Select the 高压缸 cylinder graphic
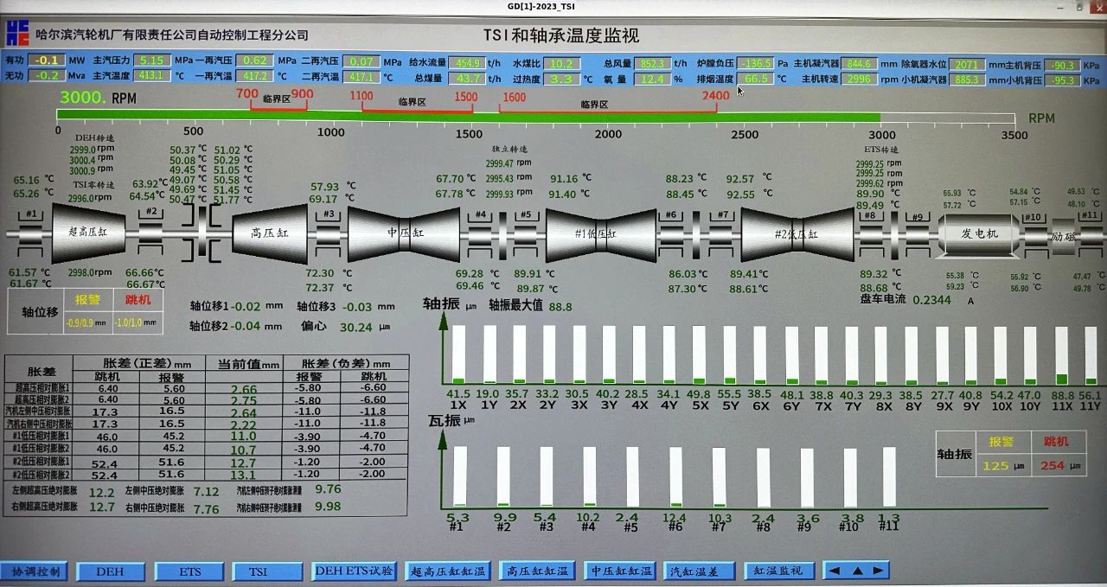Screen dimensions: 1107x587 pos(269,233)
